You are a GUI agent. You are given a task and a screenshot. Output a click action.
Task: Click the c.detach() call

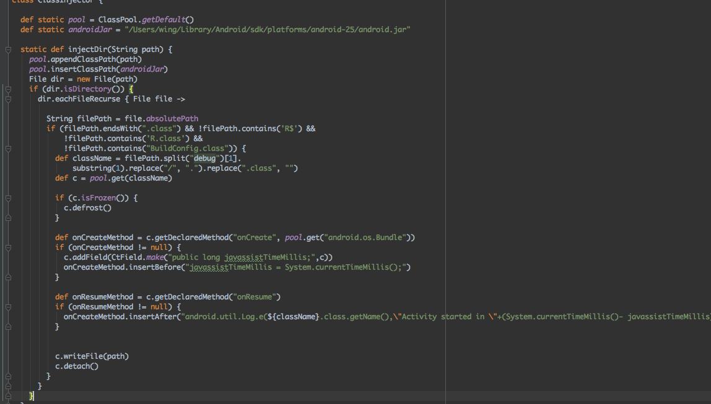point(77,367)
